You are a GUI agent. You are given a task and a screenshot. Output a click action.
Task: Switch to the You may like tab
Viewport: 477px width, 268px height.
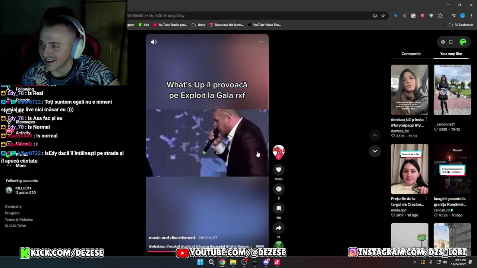[x=451, y=54]
